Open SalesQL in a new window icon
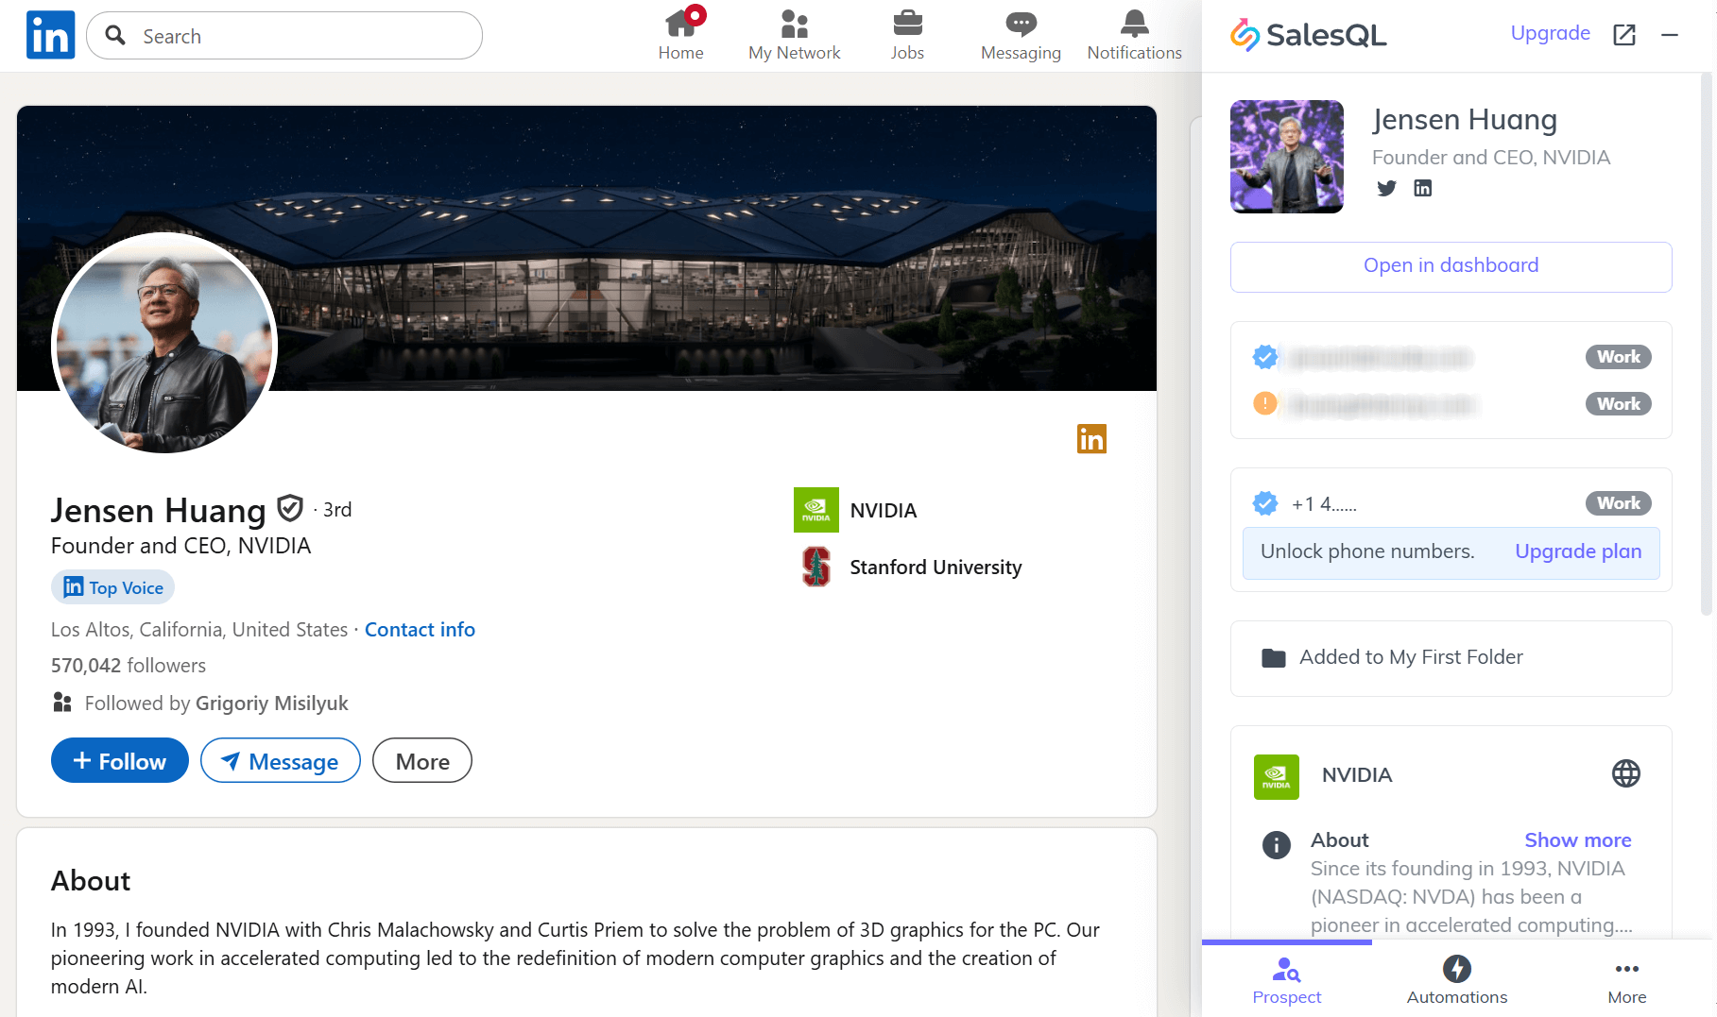Viewport: 1717px width, 1017px height. point(1623,35)
